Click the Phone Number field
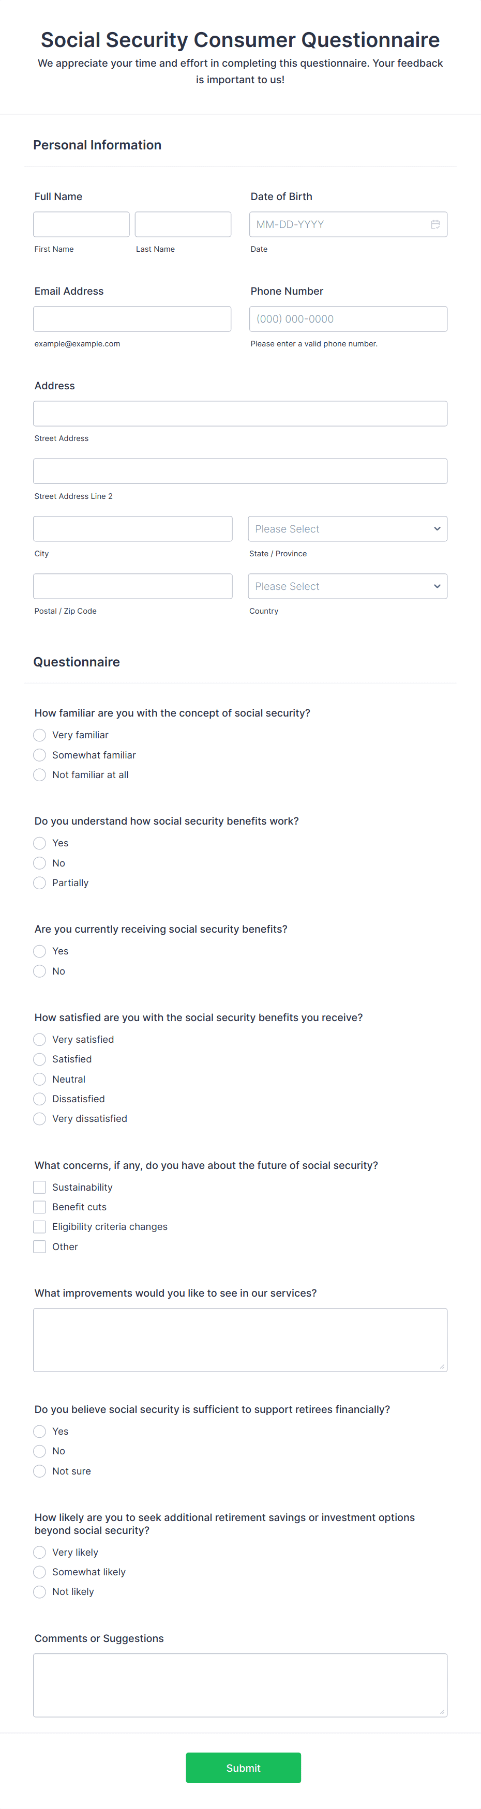This screenshot has height=1809, width=481. (x=348, y=318)
